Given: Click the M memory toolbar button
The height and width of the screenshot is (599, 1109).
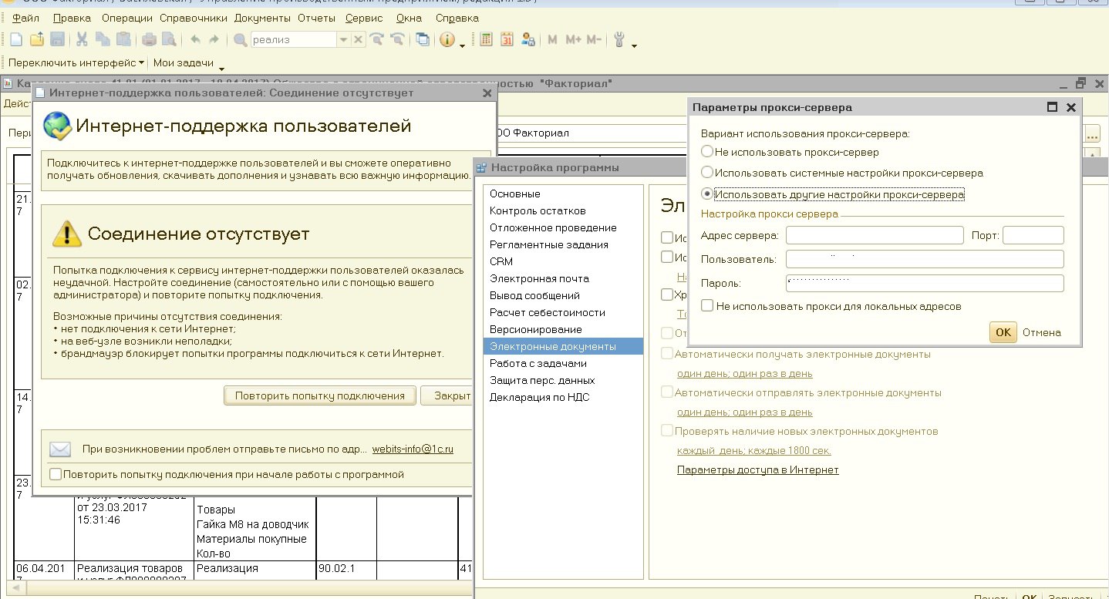Looking at the screenshot, I should click(552, 40).
